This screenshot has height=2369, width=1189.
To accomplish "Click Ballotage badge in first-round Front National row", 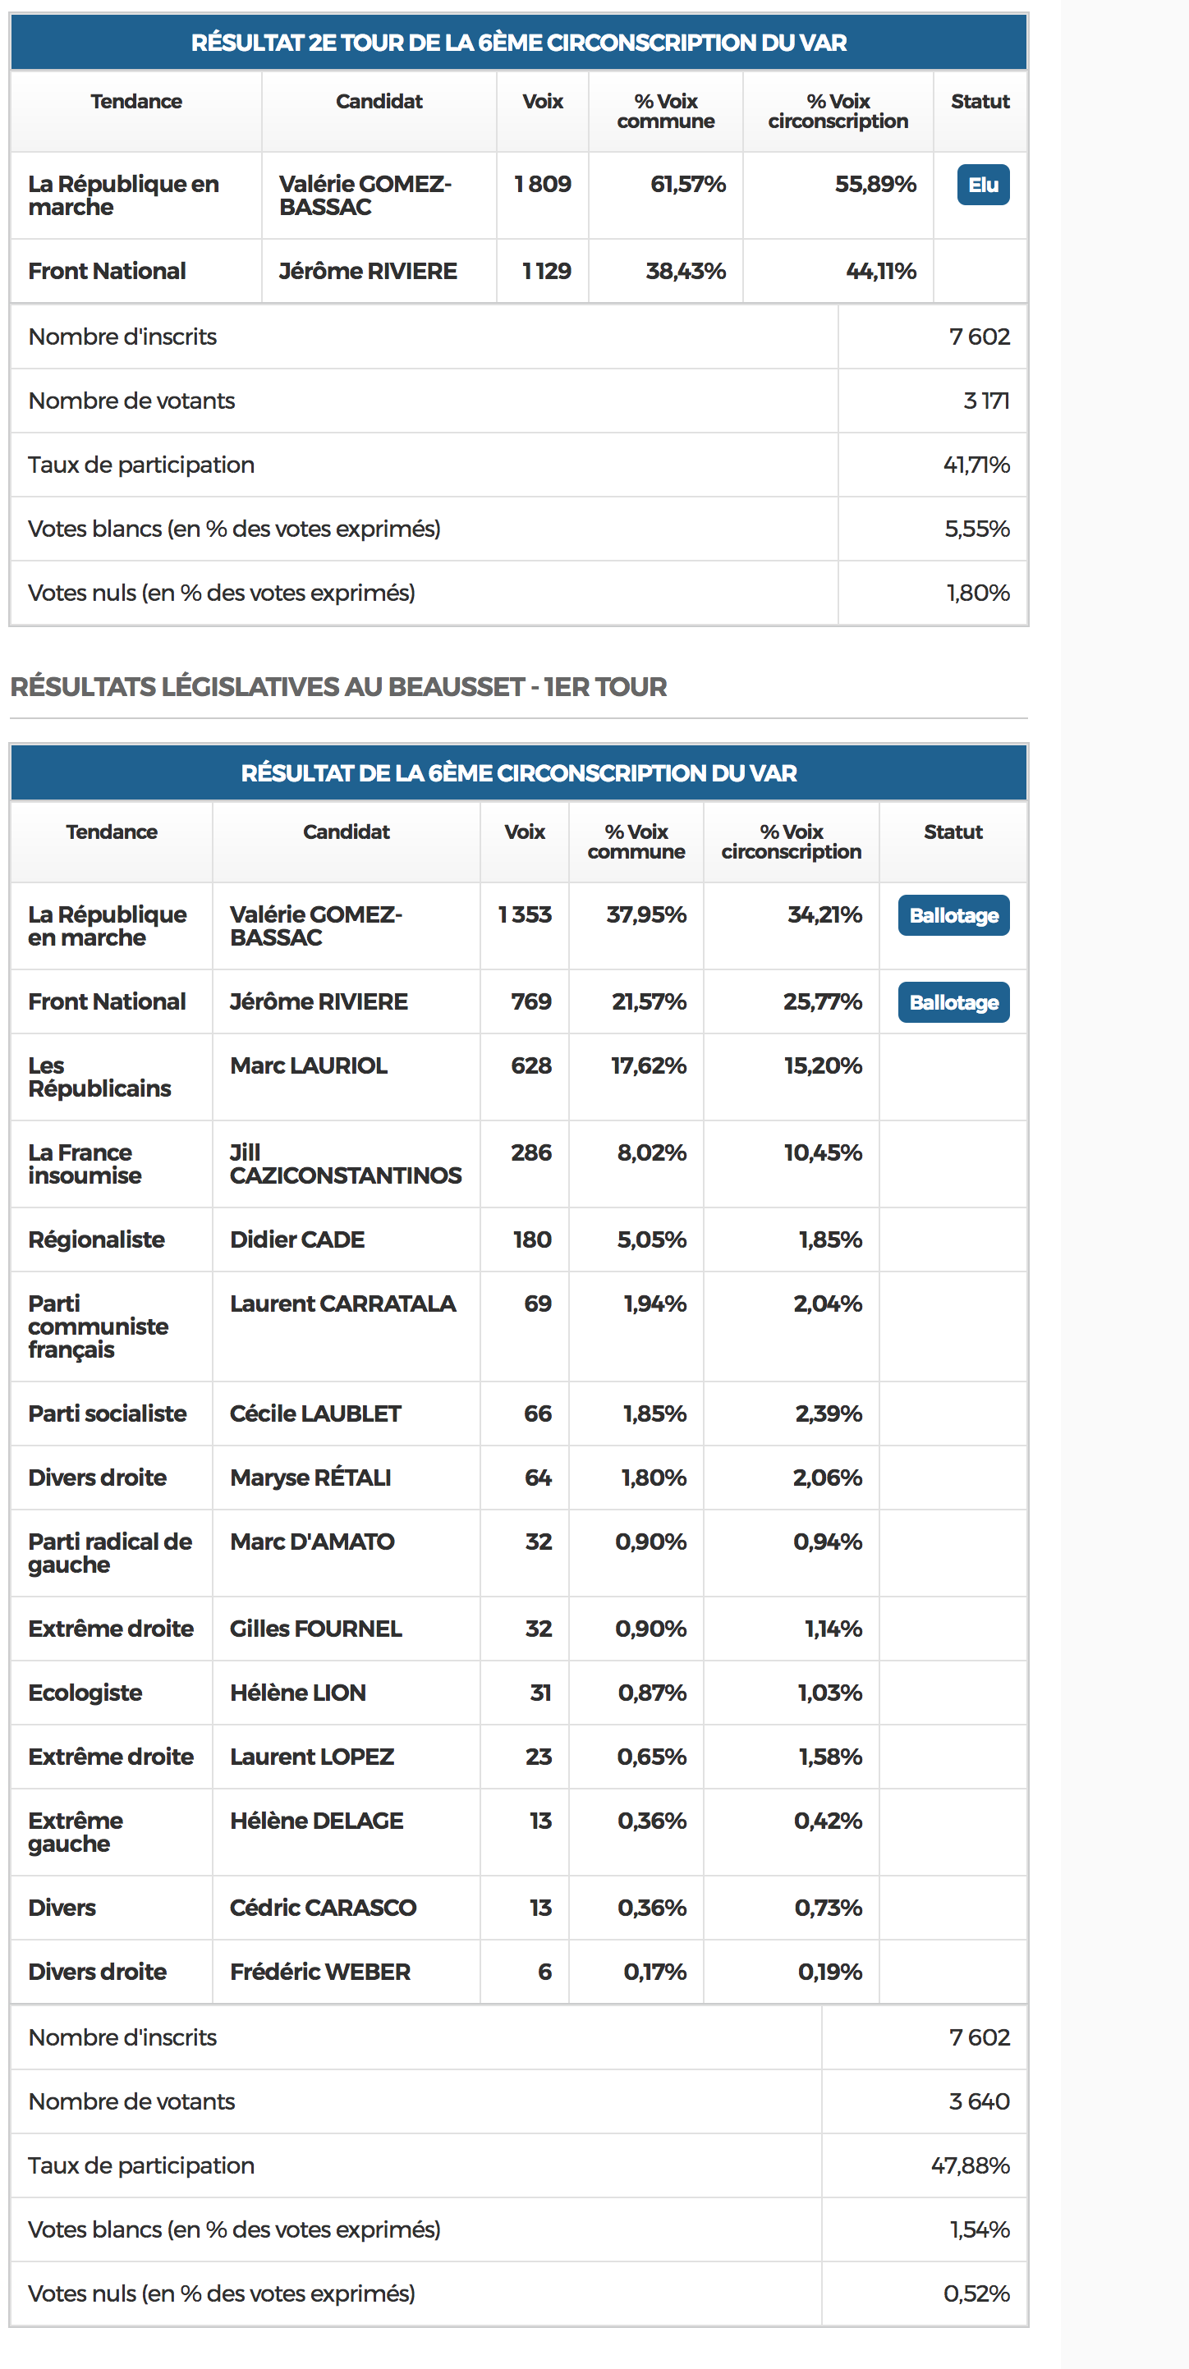I will pos(953,1001).
